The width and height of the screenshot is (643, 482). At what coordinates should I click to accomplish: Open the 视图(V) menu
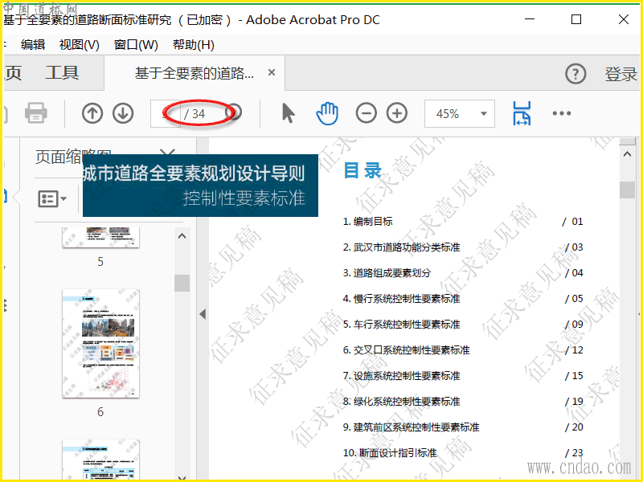click(x=80, y=45)
